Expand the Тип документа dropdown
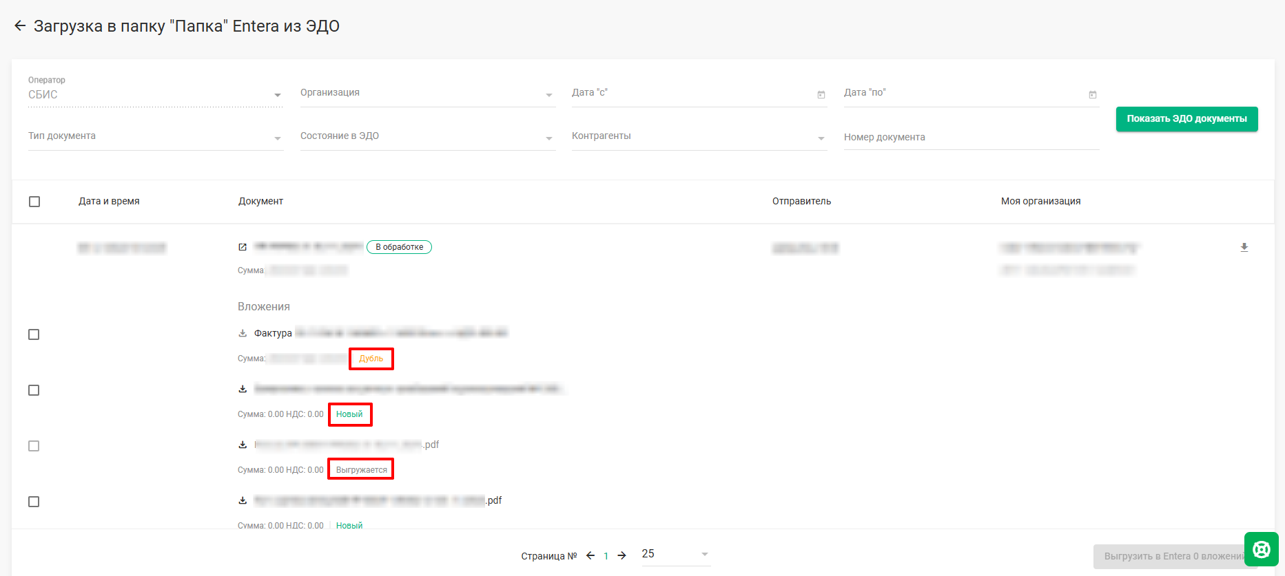 [156, 137]
